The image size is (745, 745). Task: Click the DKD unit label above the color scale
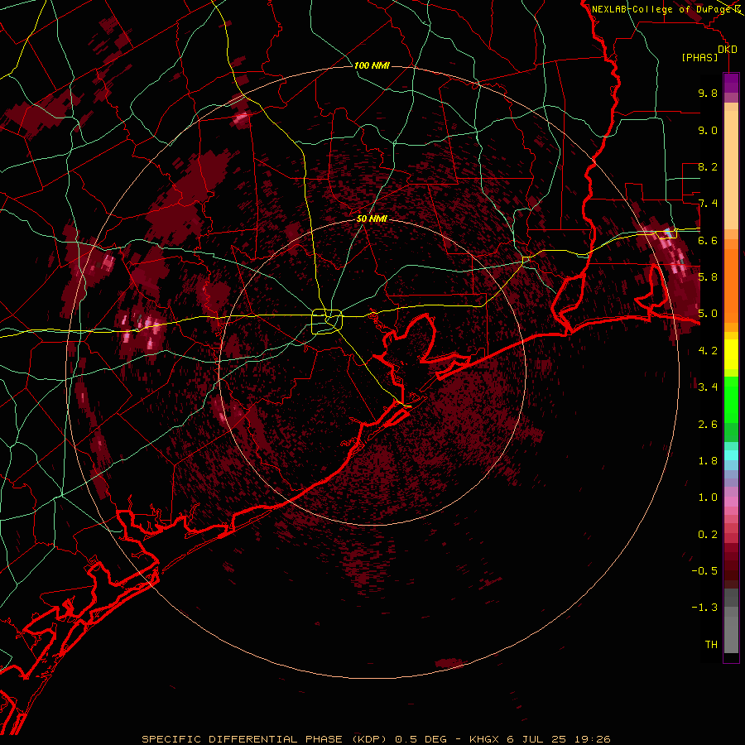pyautogui.click(x=728, y=50)
